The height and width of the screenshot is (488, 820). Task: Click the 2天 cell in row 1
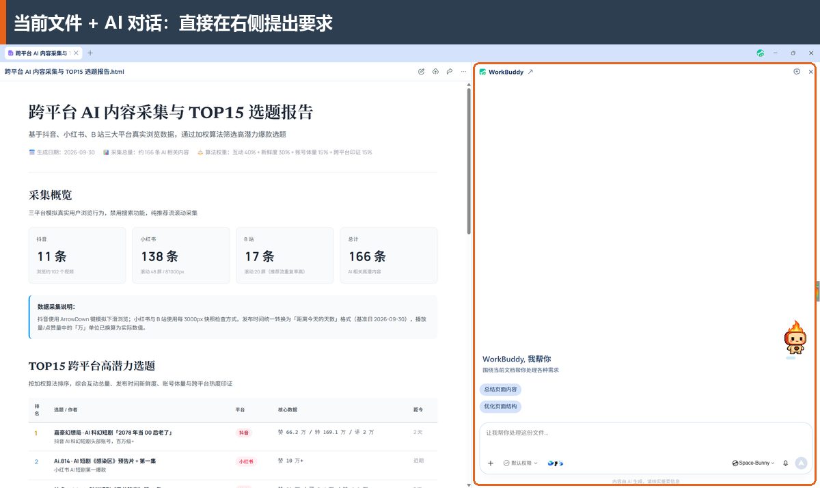click(418, 433)
